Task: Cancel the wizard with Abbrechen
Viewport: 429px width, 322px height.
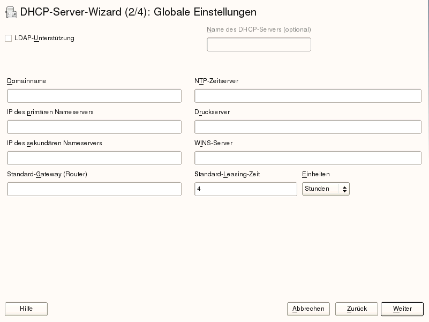Action: coord(308,309)
